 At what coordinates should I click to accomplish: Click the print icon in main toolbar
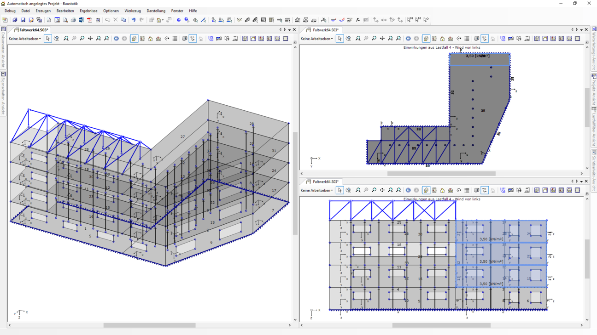pos(73,20)
